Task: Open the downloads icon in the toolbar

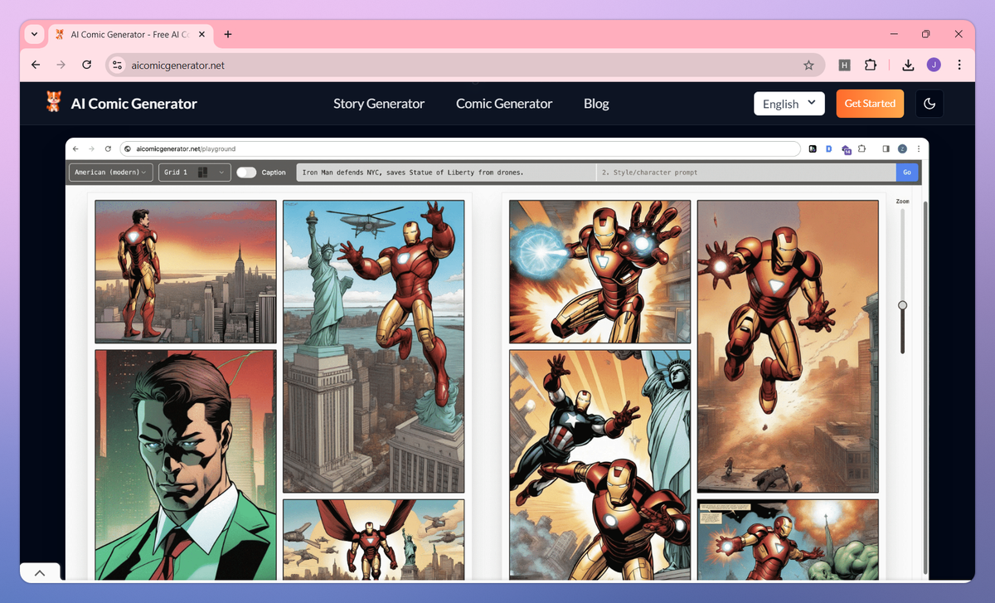Action: [x=908, y=64]
